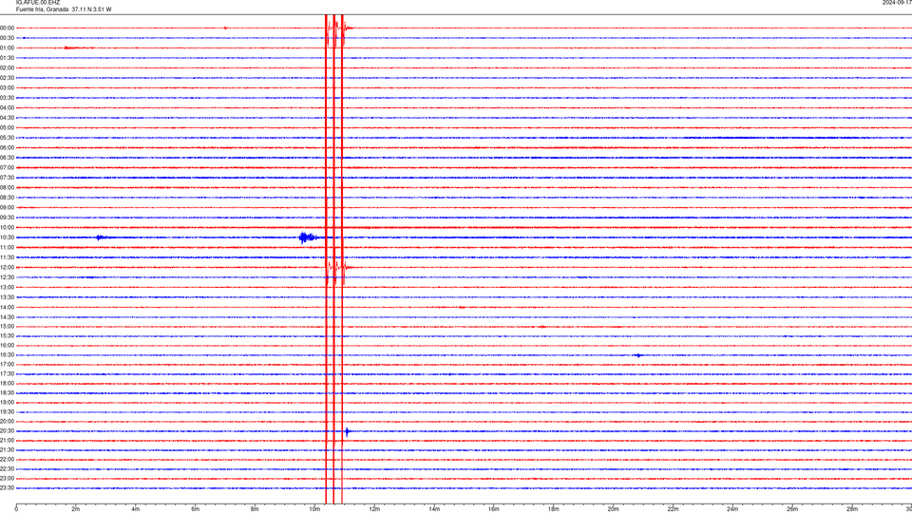The image size is (912, 513).
Task: Click the blue spike on the 20:30 trace
Action: pos(348,431)
